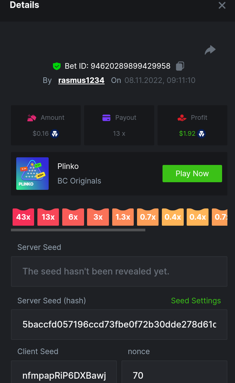This screenshot has width=235, height=383.
Task: Click the share arrow icon
Action: click(x=210, y=50)
